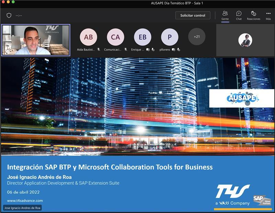Image resolution: width=275 pixels, height=213 pixels.
Task: Click the shield security icon
Action: [x=9, y=15]
